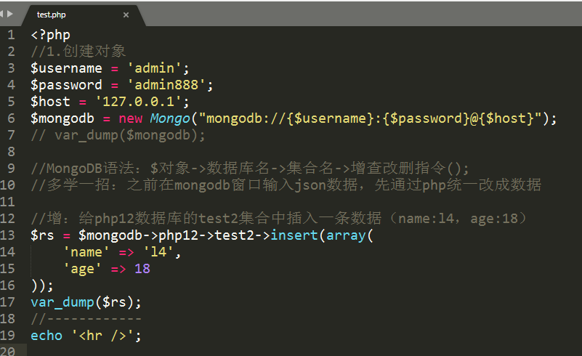The width and height of the screenshot is (582, 356).
Task: Click the previous tab left arrow
Action: (4, 15)
